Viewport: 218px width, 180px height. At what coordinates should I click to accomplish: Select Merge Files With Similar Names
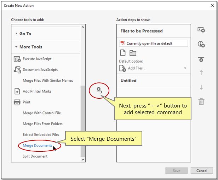pos(48,80)
